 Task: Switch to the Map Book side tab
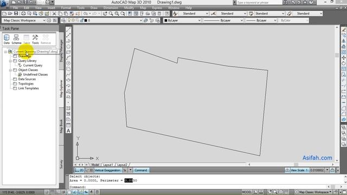(61, 126)
